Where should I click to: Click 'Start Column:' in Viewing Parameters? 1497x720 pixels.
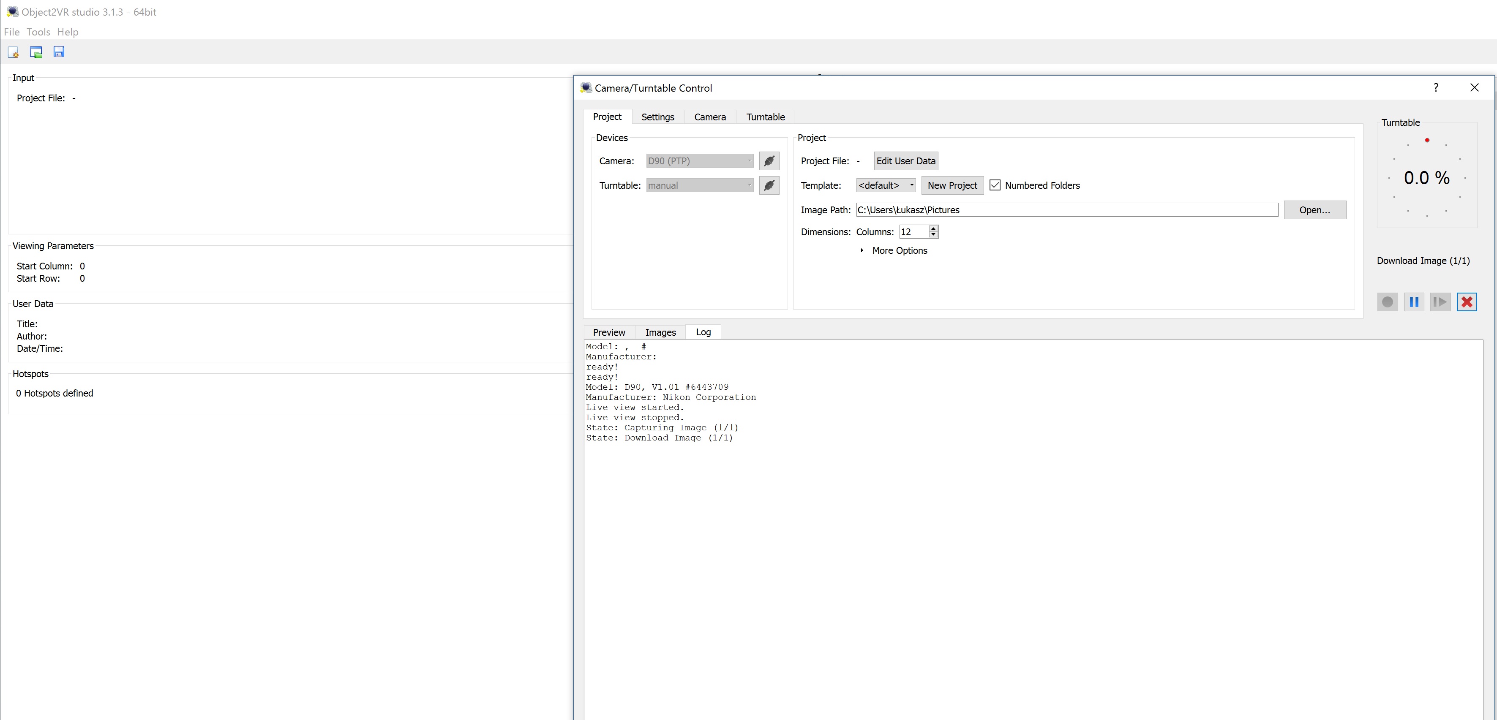coord(45,266)
